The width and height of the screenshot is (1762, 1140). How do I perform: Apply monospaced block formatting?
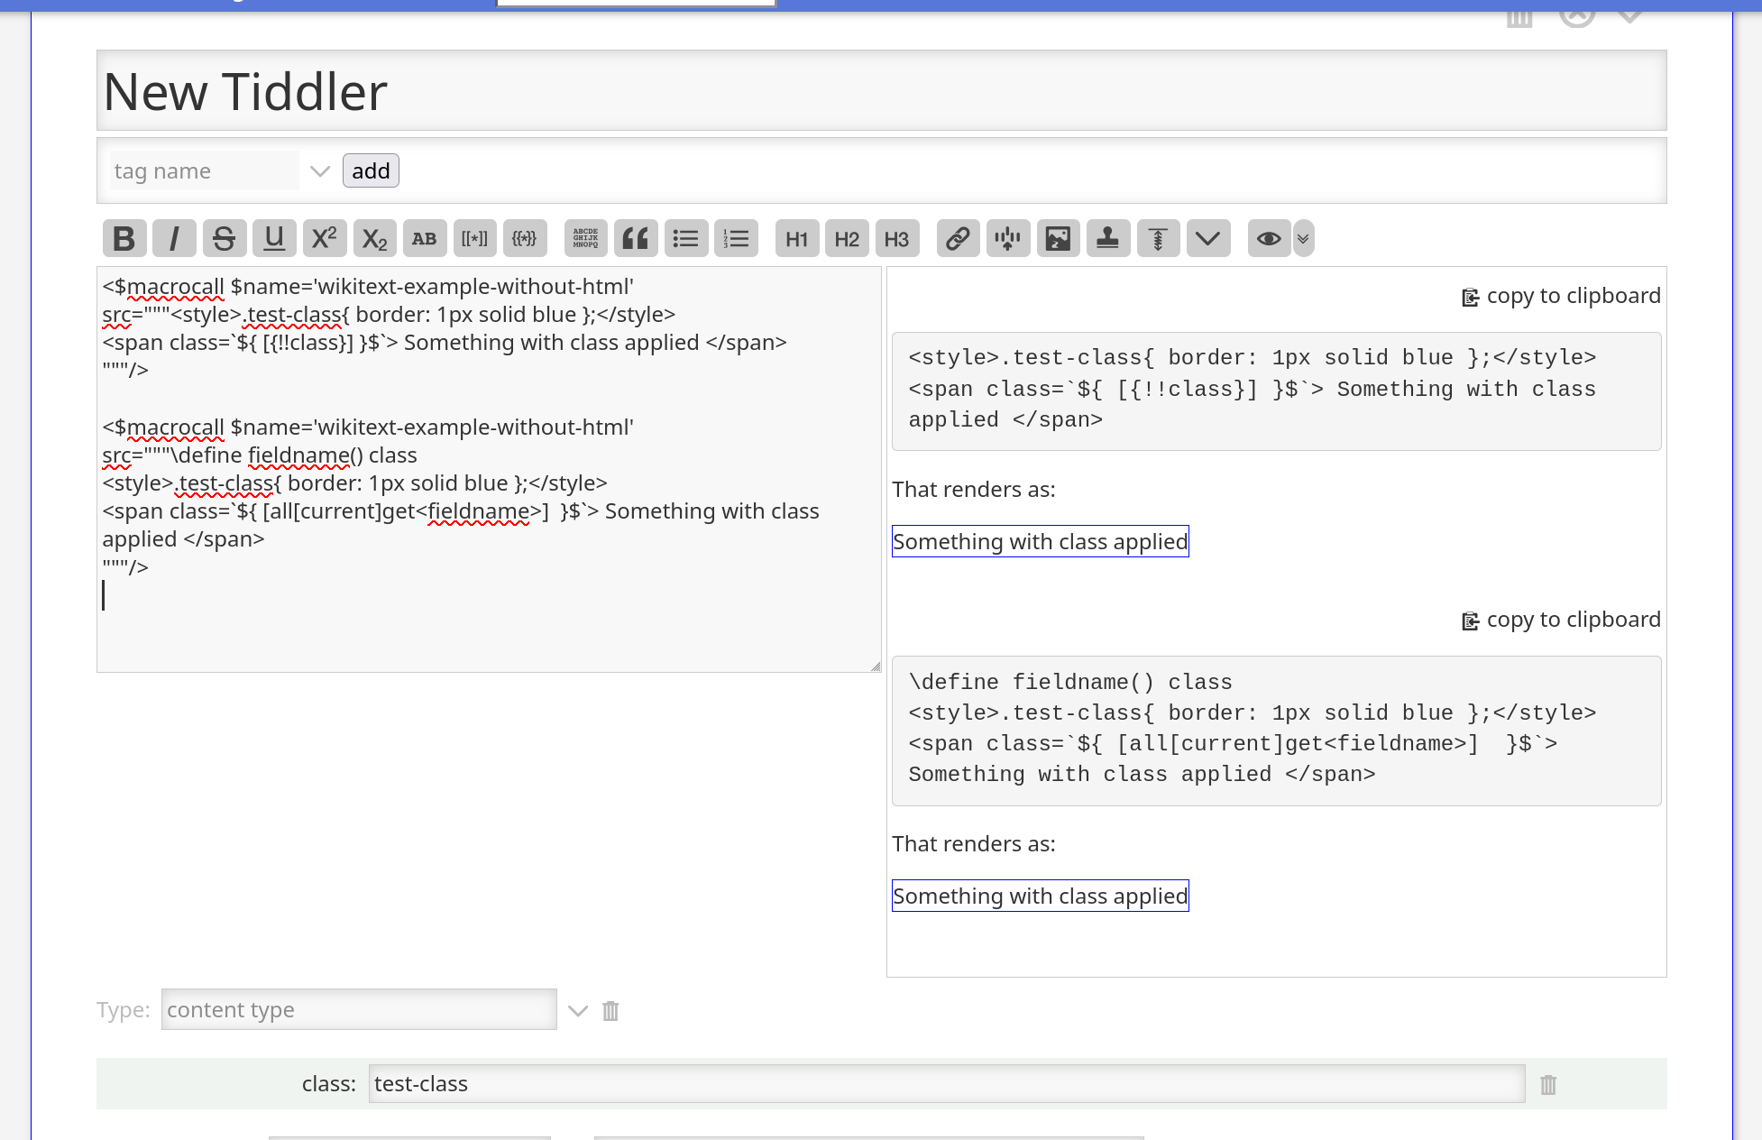[x=585, y=239]
